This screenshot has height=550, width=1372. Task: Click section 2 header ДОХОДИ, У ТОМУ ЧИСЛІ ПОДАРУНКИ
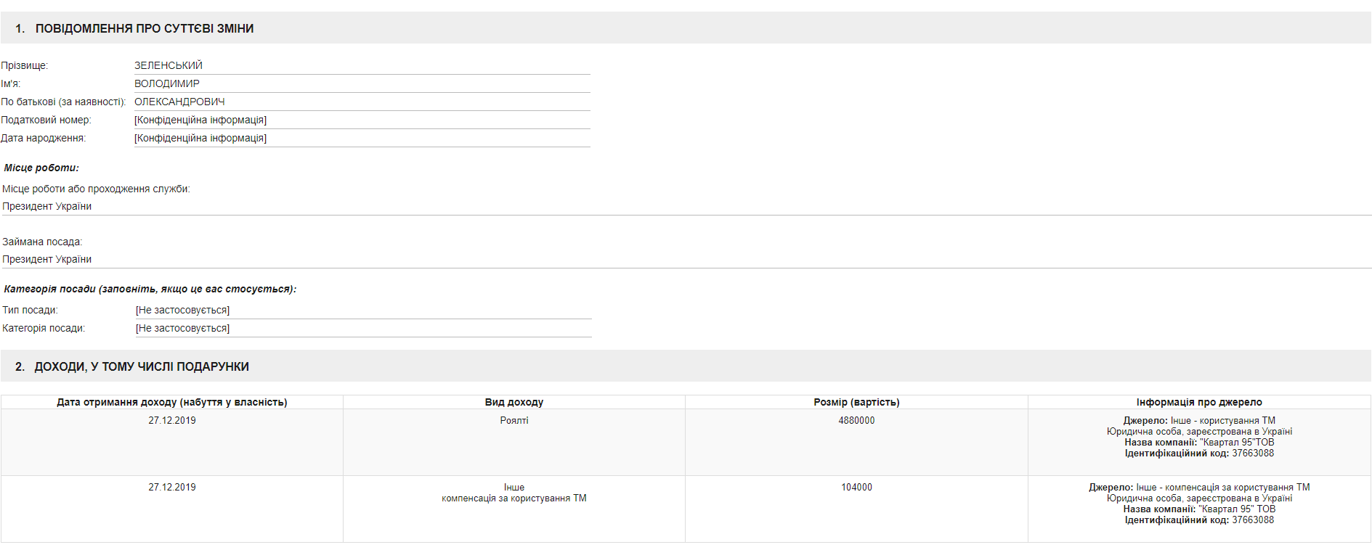pos(142,366)
